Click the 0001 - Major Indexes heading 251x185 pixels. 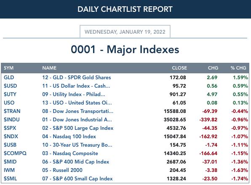coord(125,49)
